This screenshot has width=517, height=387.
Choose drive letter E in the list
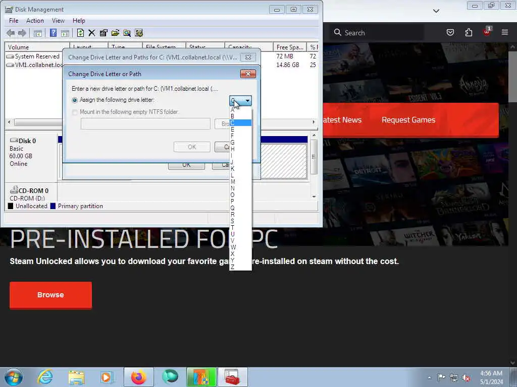(x=240, y=130)
